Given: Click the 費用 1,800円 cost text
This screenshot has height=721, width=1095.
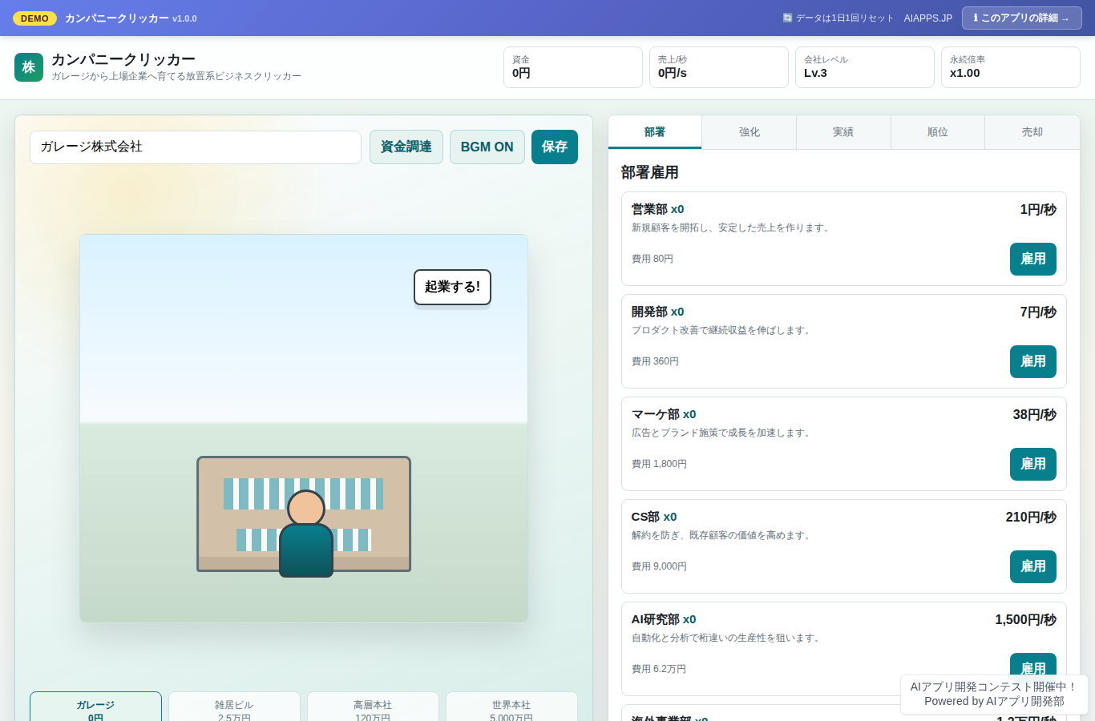Looking at the screenshot, I should click(x=659, y=464).
